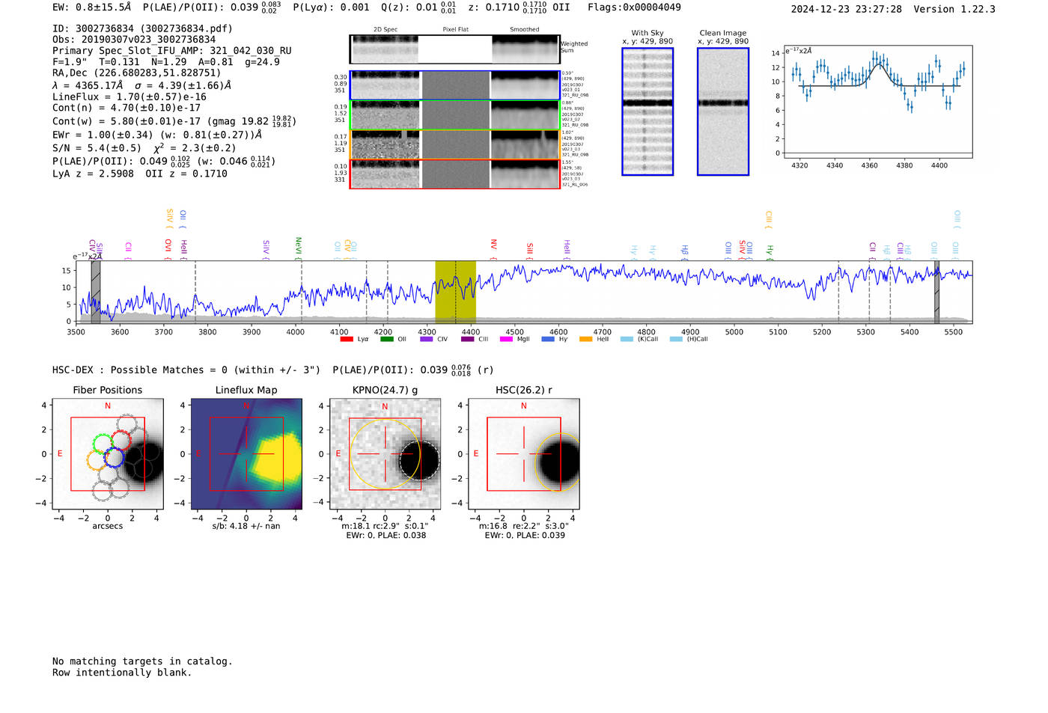Screen dimensions: 1048x713
Task: Open the Clean Image cutout
Action: coord(723,111)
